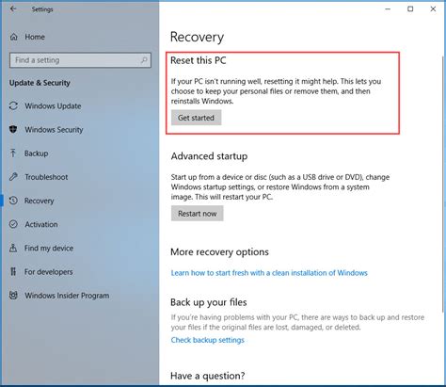Click the Find a setting search box
This screenshot has width=446, height=387.
tap(80, 60)
